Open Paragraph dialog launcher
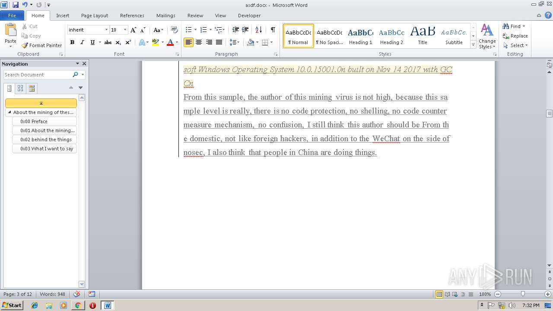This screenshot has width=553, height=311. (x=276, y=54)
